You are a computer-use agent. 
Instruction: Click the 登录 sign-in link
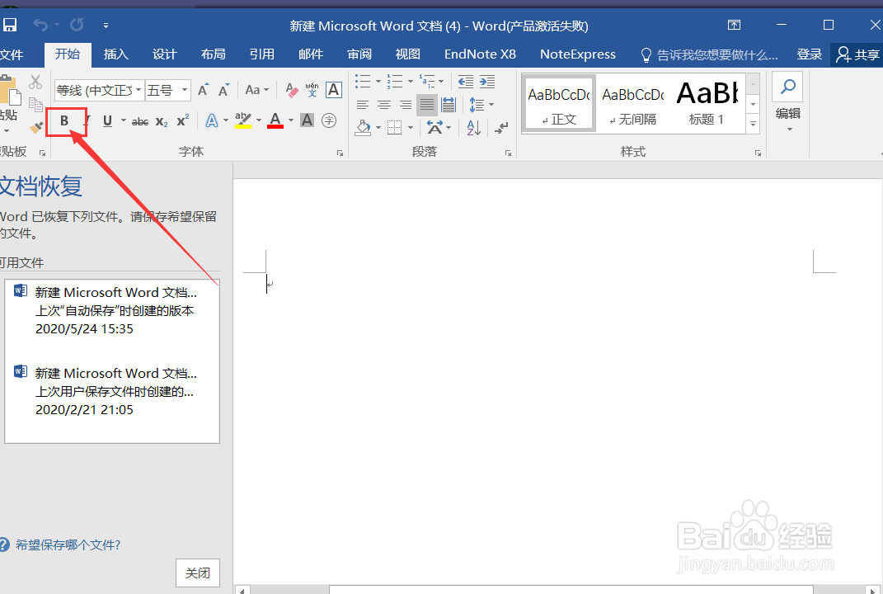(x=810, y=54)
